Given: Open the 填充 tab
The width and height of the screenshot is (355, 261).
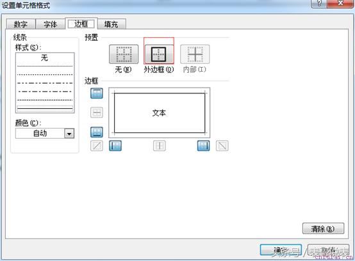Looking at the screenshot, I should point(111,24).
